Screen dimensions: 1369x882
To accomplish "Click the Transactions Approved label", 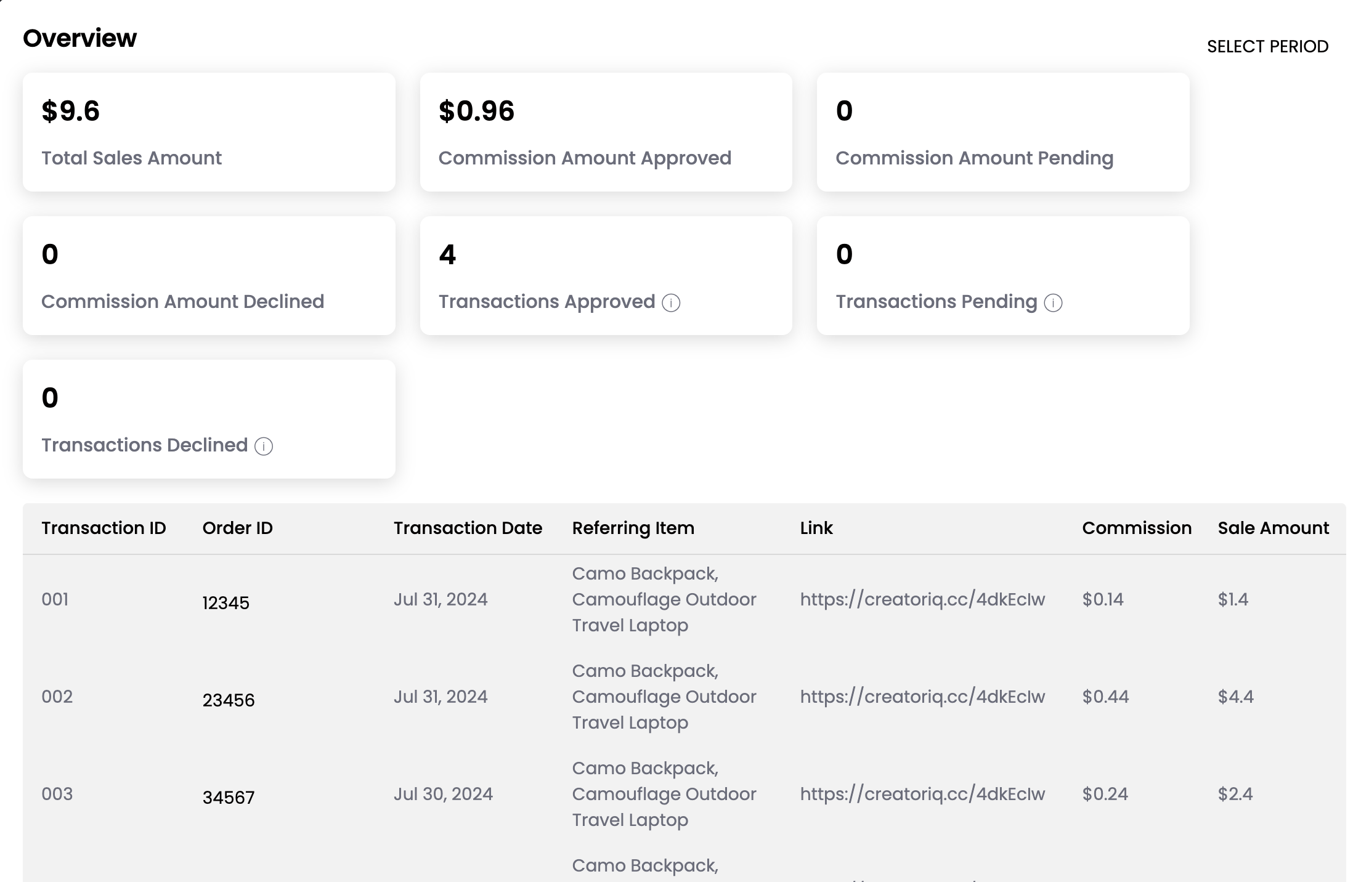I will click(x=546, y=302).
